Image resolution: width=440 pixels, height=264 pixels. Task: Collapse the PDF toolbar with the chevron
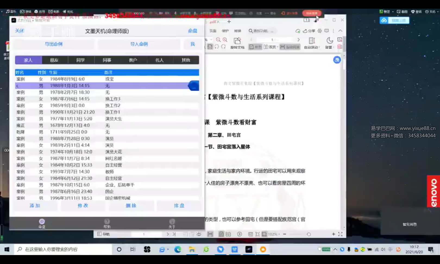pyautogui.click(x=340, y=31)
